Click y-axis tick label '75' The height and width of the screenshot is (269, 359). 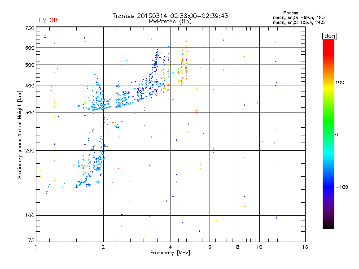pyautogui.click(x=31, y=240)
